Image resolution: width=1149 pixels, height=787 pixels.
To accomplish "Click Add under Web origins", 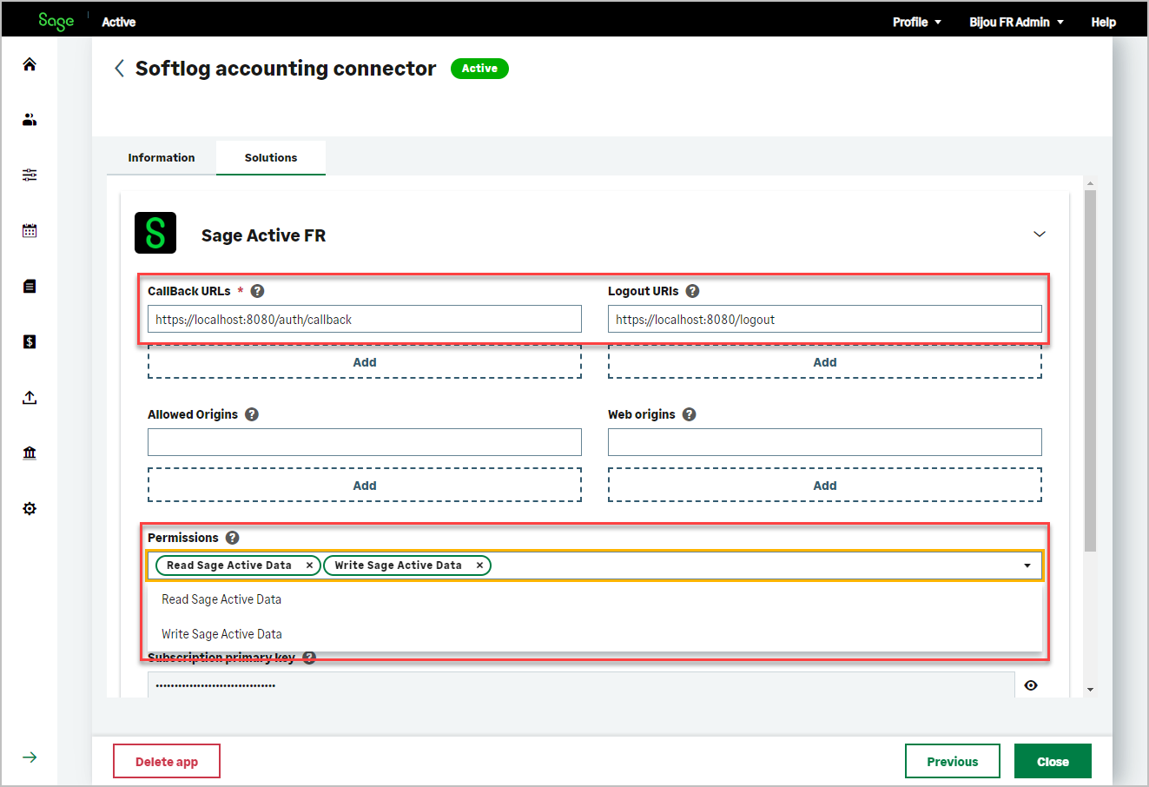I will [x=825, y=486].
